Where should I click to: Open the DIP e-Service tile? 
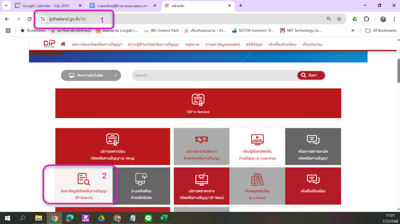(x=198, y=103)
